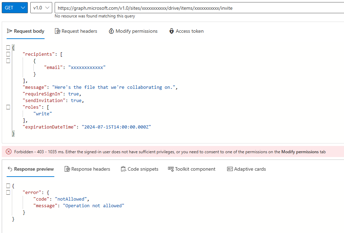This screenshot has width=344, height=233.
Task: Toggle the fold checkbox beside recipients array
Action: [8, 54]
